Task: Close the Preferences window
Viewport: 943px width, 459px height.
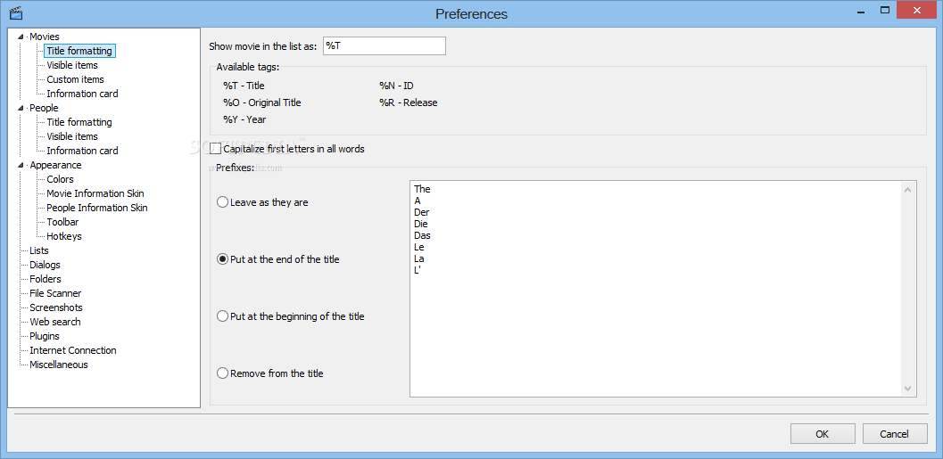Action: [x=916, y=10]
